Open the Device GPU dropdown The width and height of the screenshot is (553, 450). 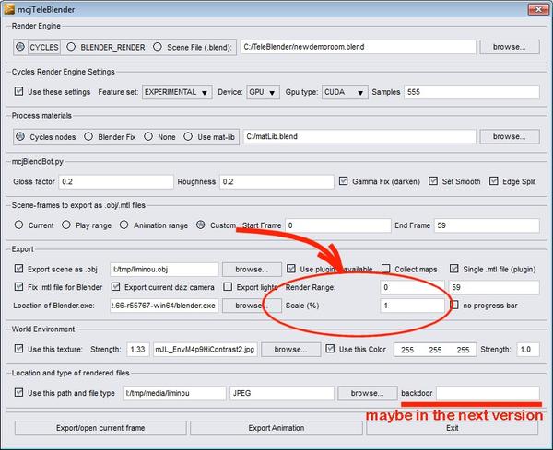click(x=263, y=92)
